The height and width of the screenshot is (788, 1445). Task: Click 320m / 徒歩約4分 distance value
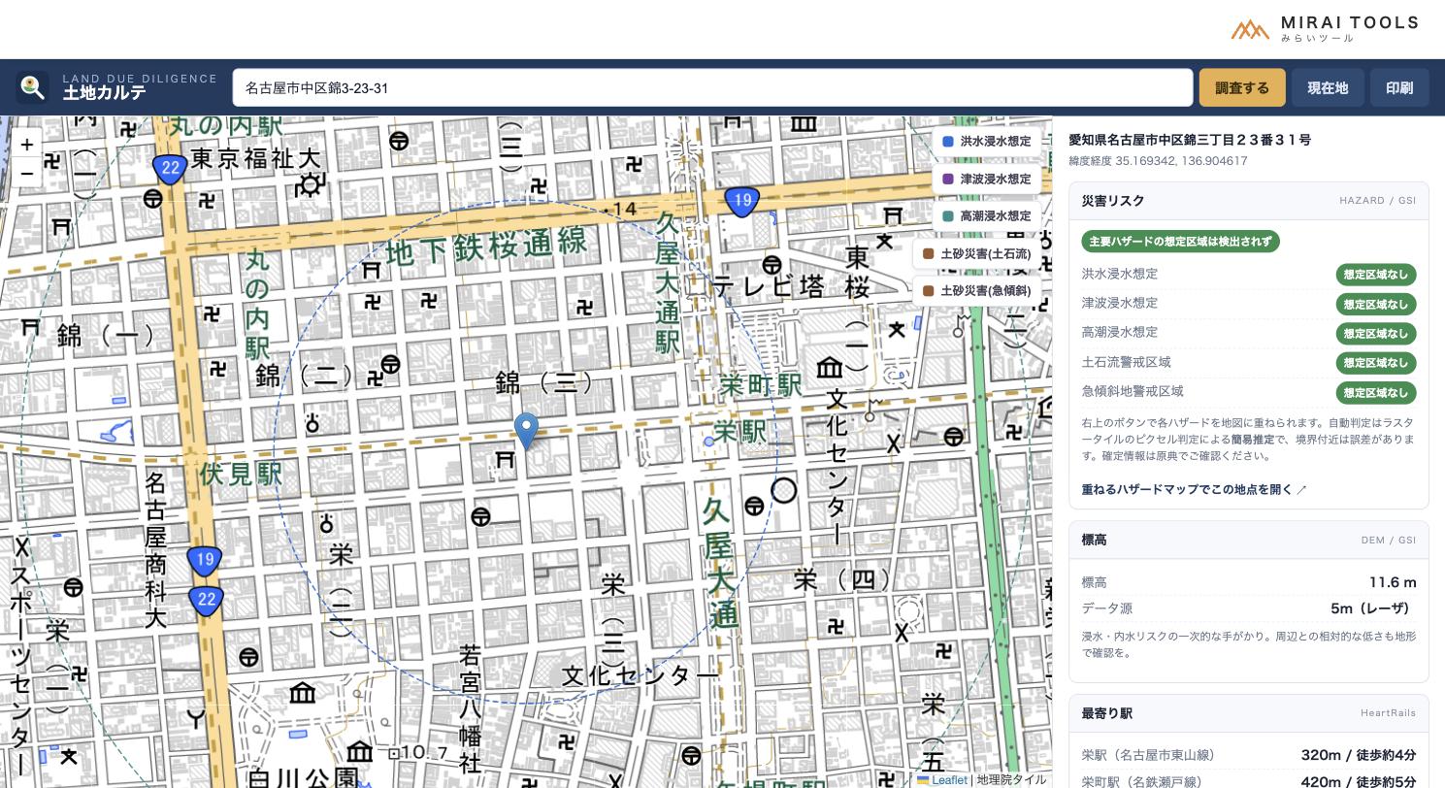coord(1359,755)
